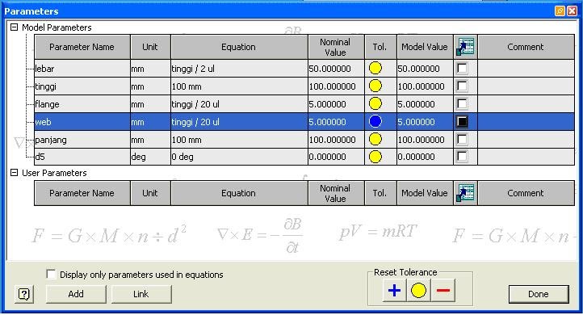
Task: Enable export checkbox for d5
Action: [x=462, y=157]
